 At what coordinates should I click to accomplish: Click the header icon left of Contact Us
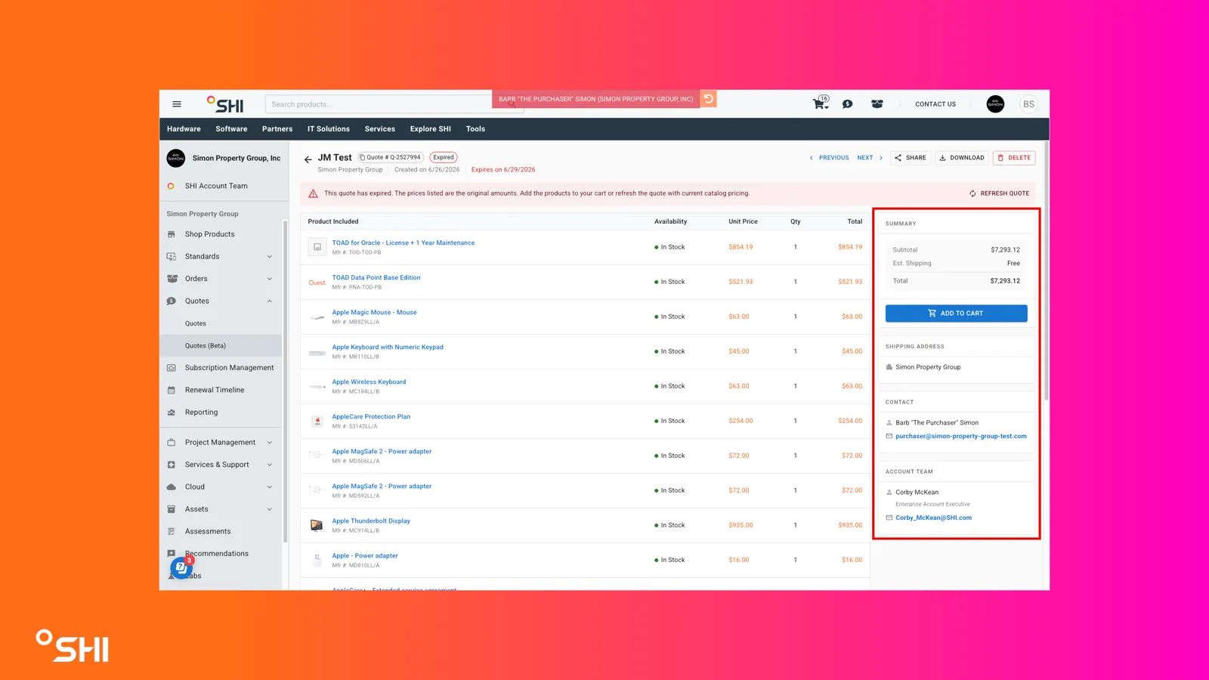point(877,104)
